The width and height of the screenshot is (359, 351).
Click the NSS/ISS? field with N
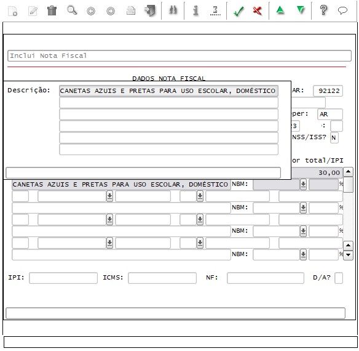[x=334, y=138]
